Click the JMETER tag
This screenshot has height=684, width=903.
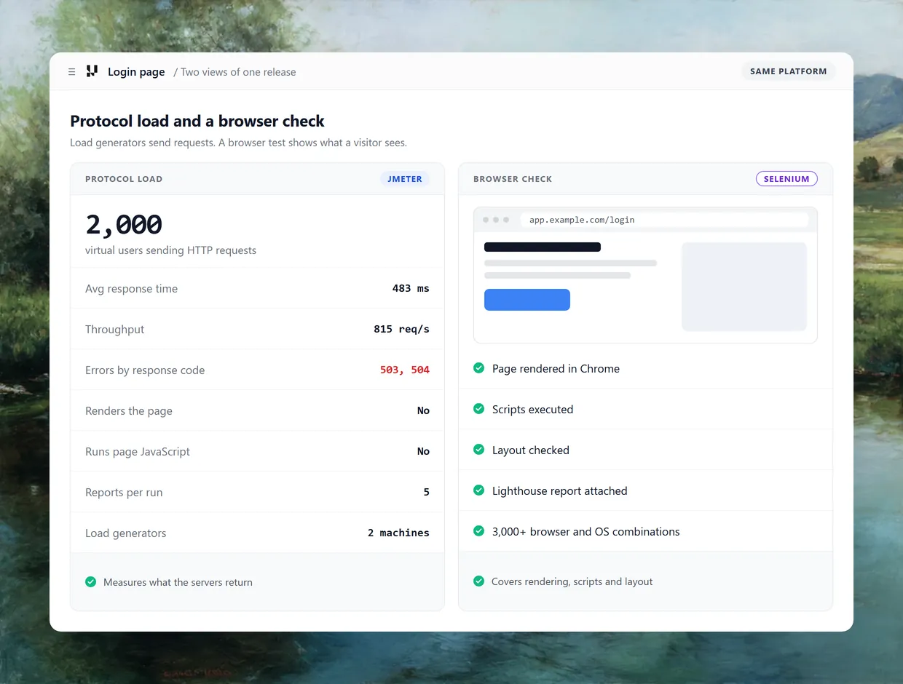pos(405,179)
